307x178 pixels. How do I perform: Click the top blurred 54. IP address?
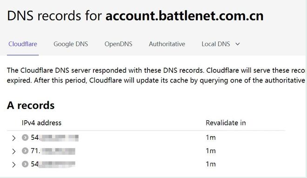(x=54, y=137)
